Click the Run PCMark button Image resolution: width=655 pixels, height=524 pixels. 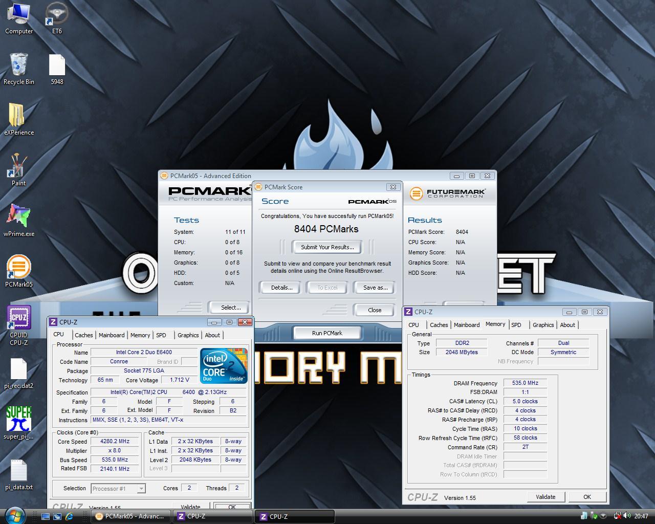coord(327,333)
